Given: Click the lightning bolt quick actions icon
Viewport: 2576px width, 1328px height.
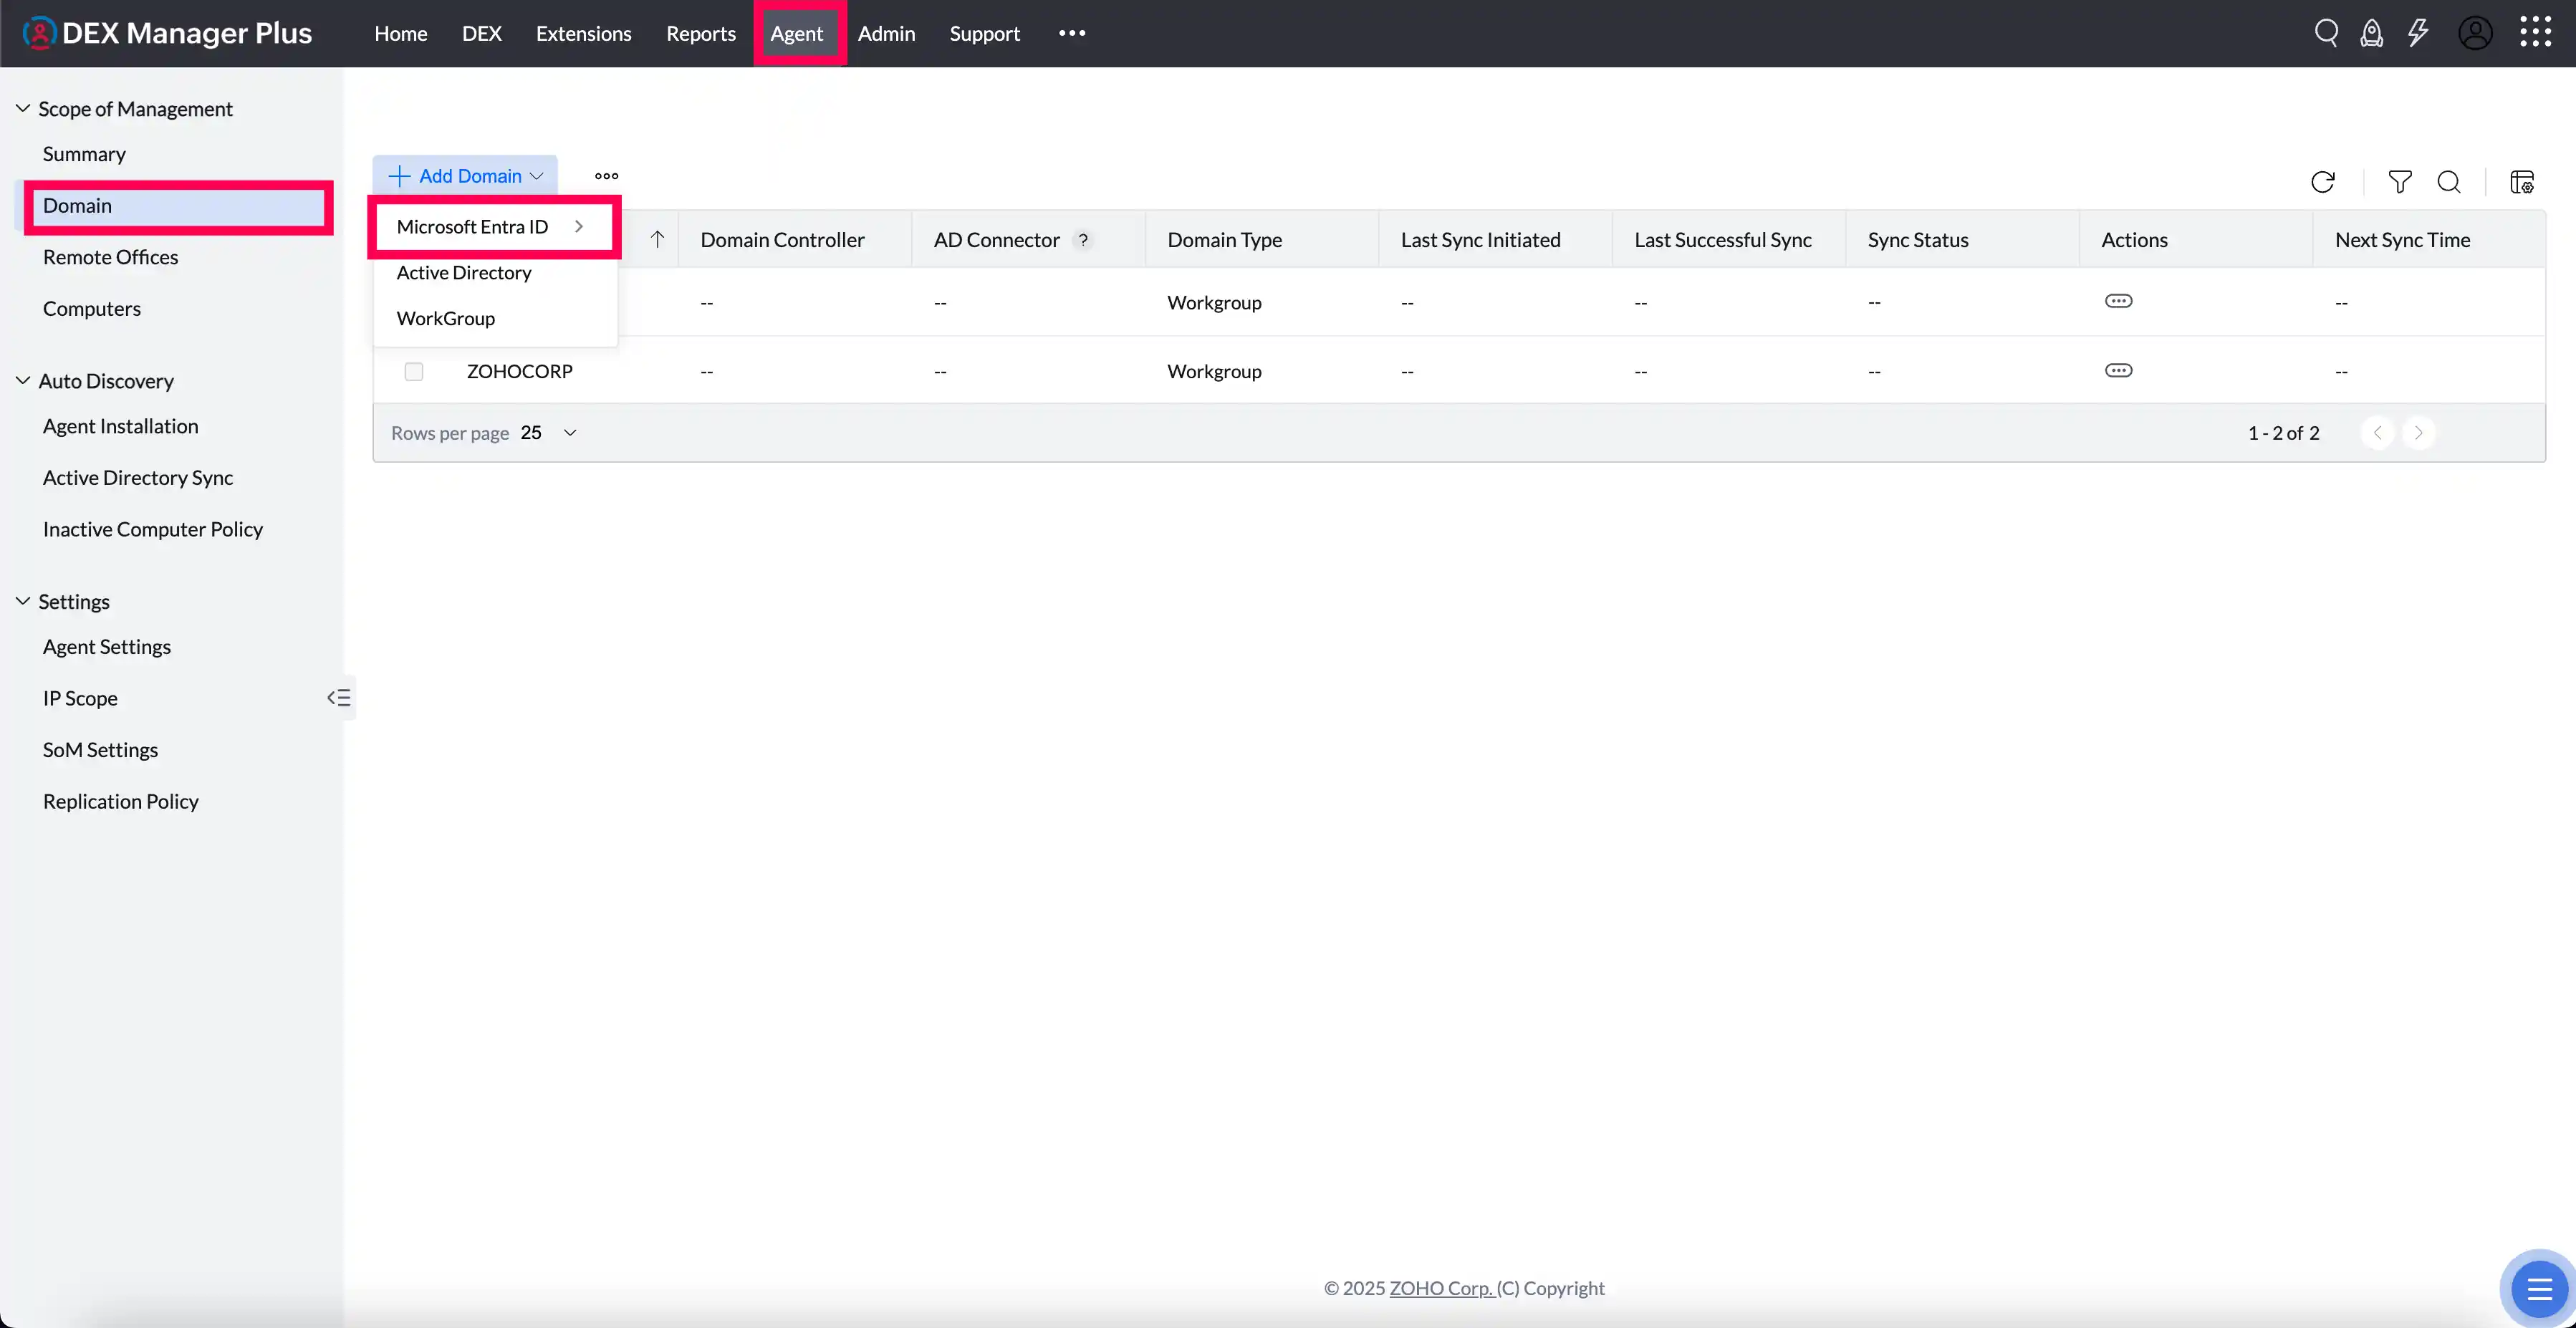Looking at the screenshot, I should tap(2418, 33).
